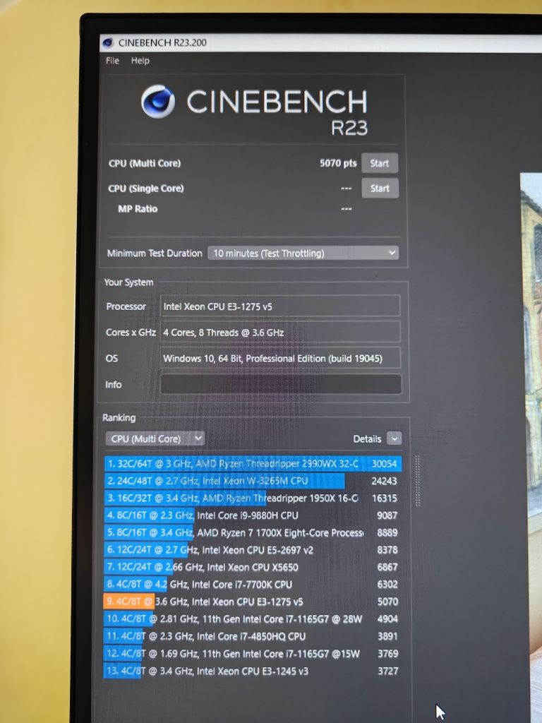Image resolution: width=542 pixels, height=723 pixels.
Task: Click the Processor field Intel Xeon E3-1275 v5
Action: [x=280, y=306]
